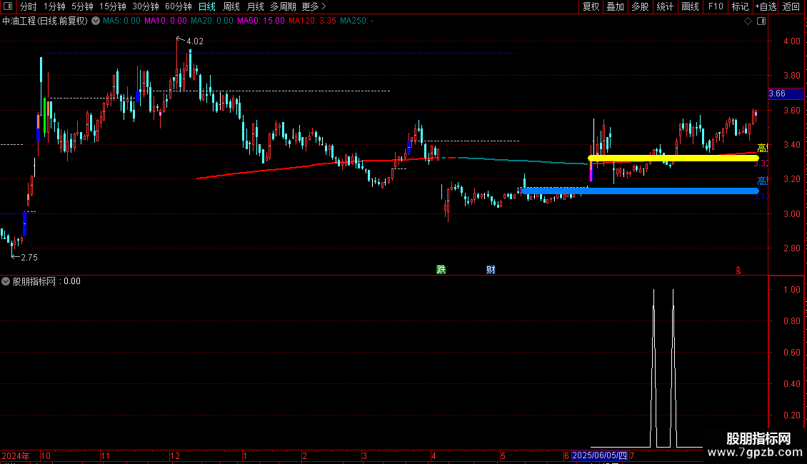
Task: Select the 1分钟 timeframe
Action: 54,6
